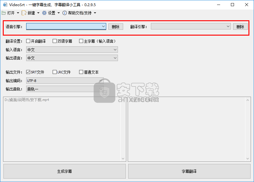Click the 生成字幕 button

(x=64, y=171)
